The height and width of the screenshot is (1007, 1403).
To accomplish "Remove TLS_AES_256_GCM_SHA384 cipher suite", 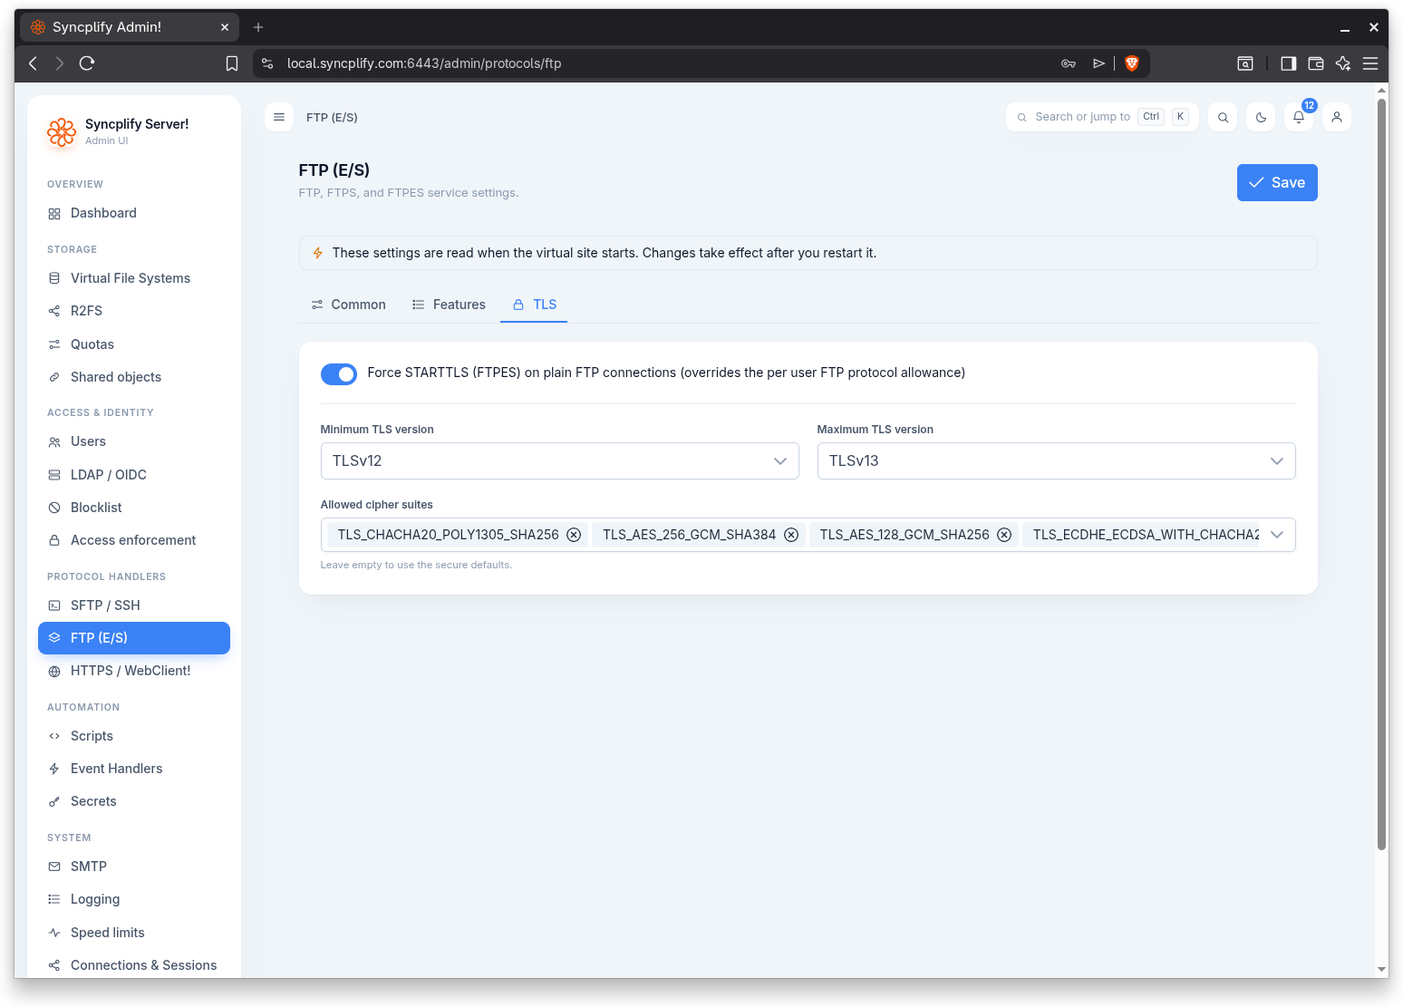I will [791, 535].
